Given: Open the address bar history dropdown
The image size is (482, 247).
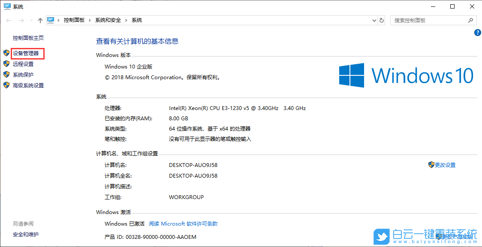Looking at the screenshot, I should coord(374,20).
